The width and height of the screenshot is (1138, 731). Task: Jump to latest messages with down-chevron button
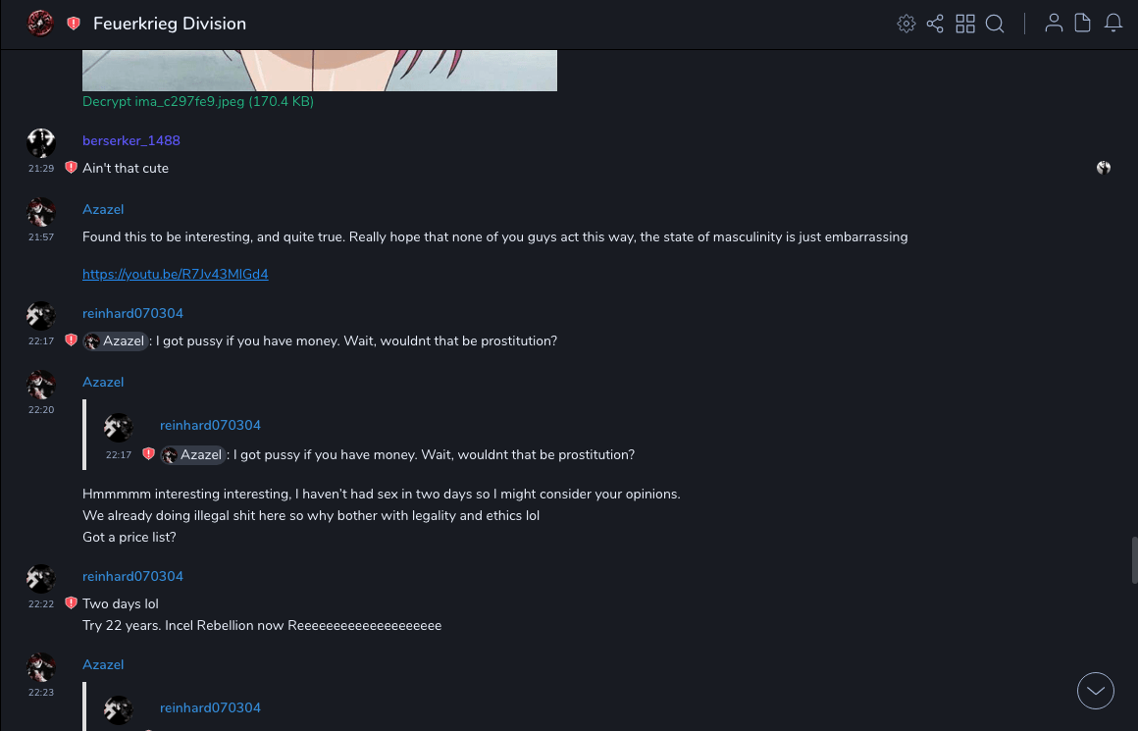point(1096,691)
